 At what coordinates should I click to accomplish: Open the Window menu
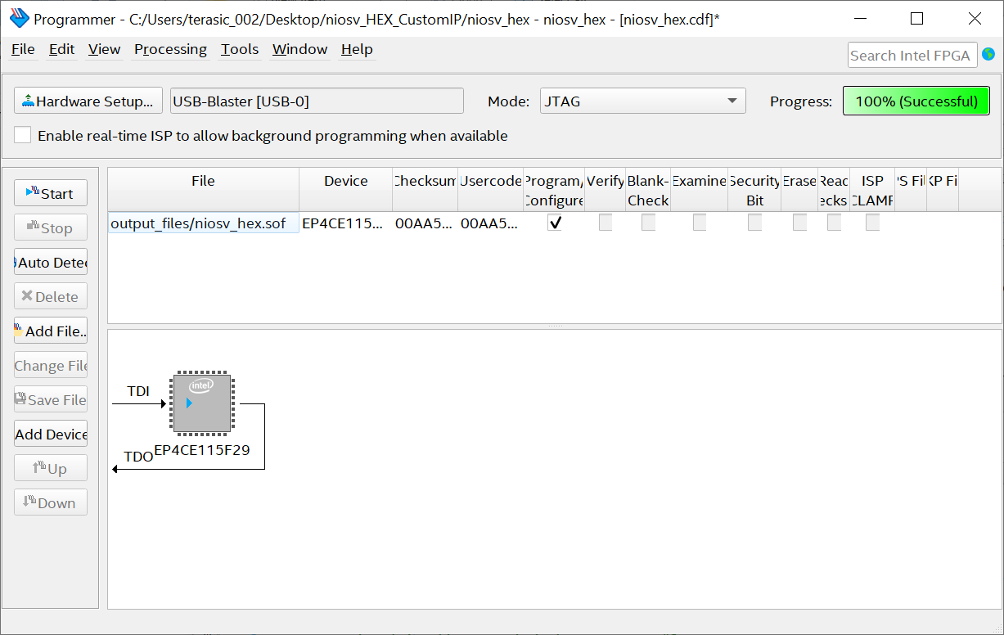pyautogui.click(x=299, y=49)
